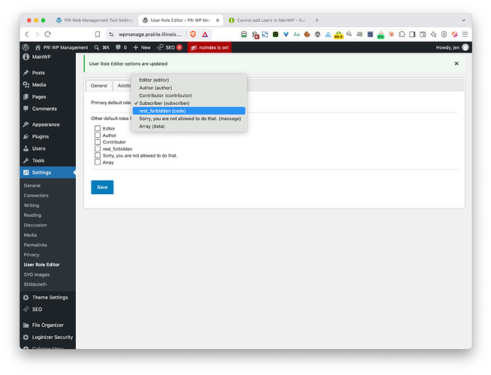Open the Brave shields lion icon

193,34
